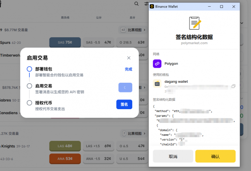The height and width of the screenshot is (171, 251).
Task: Click the Canadiens team name
Action: [x=9, y=113]
